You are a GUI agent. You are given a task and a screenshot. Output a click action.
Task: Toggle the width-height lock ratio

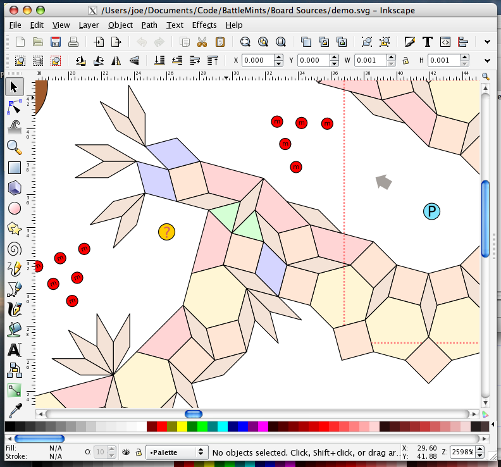pos(405,60)
